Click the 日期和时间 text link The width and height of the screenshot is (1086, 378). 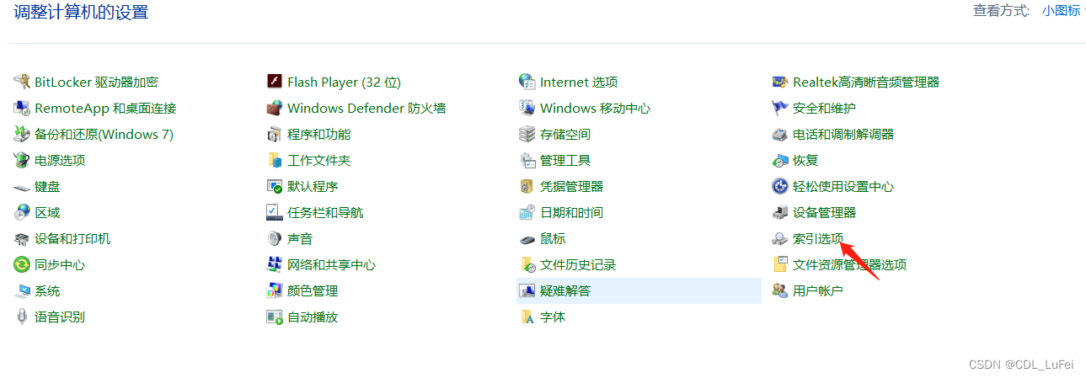[x=571, y=212]
